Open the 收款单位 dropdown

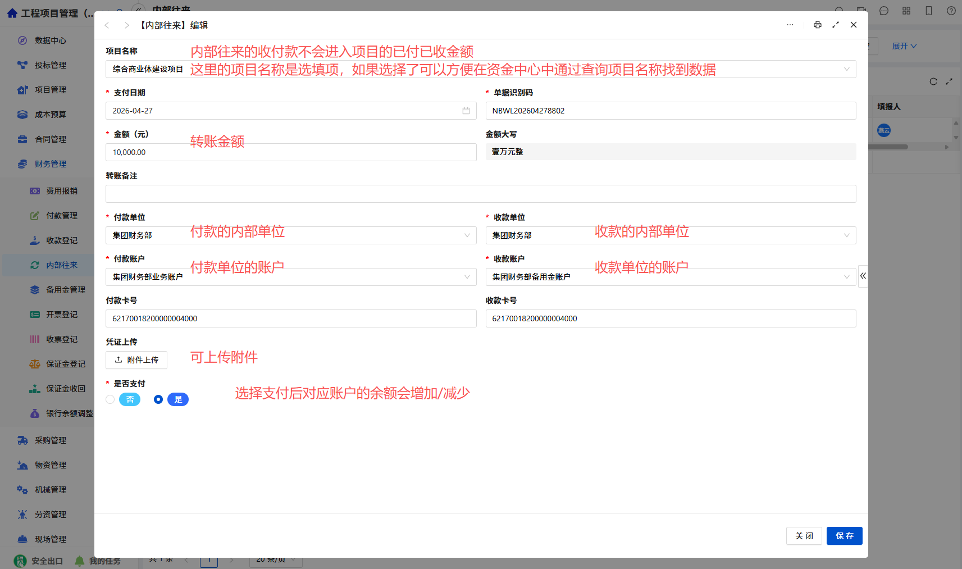[x=671, y=235]
